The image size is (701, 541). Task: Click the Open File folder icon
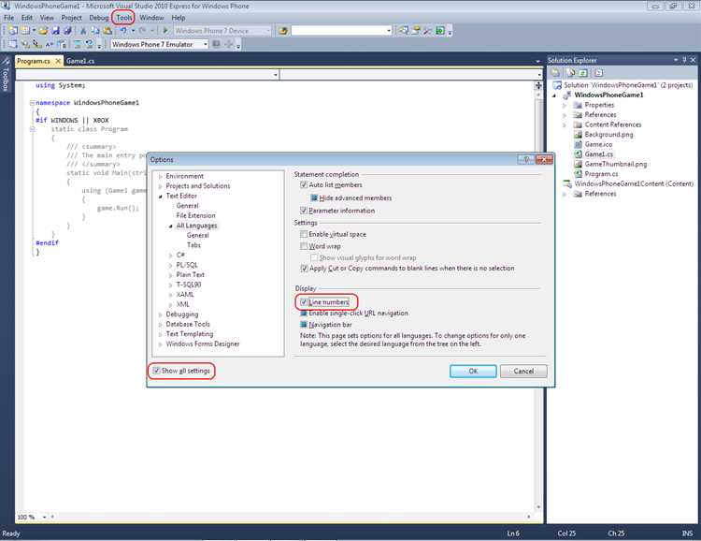coord(43,31)
